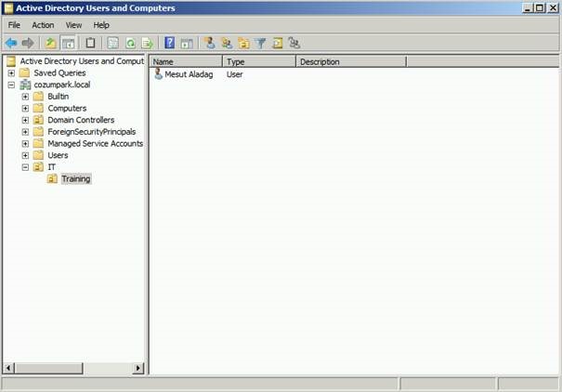
Task: Minimize the Active Directory window
Action: point(527,7)
